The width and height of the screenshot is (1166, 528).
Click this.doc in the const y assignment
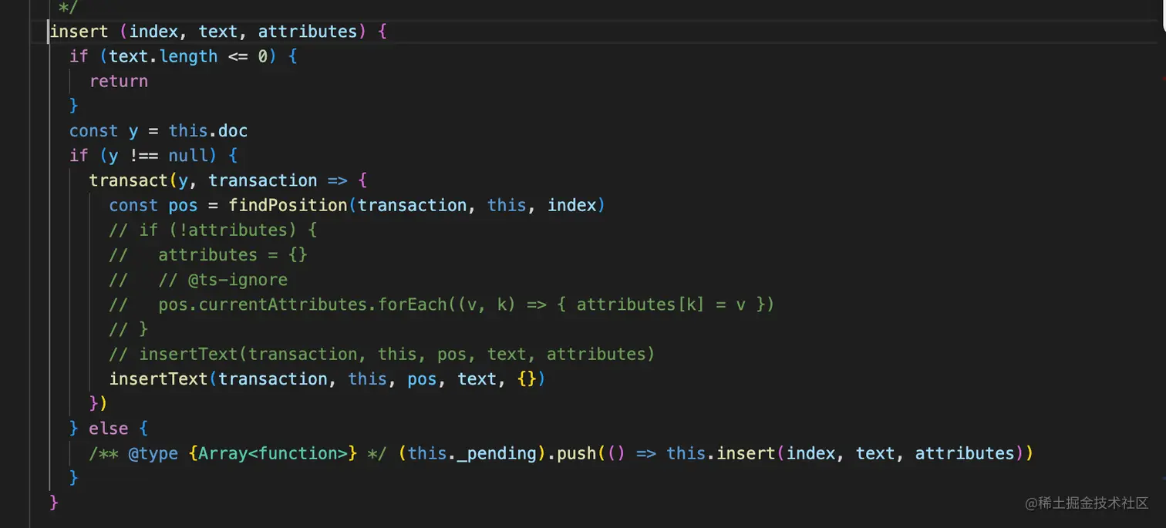tap(208, 131)
